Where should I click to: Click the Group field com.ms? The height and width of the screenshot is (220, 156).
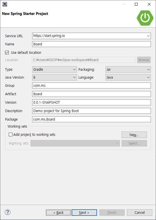(x=91, y=86)
